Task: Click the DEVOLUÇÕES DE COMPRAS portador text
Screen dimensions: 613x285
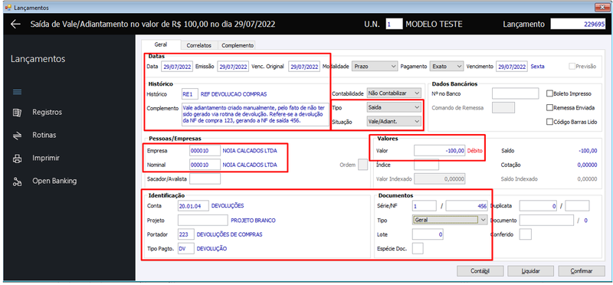Action: click(229, 234)
